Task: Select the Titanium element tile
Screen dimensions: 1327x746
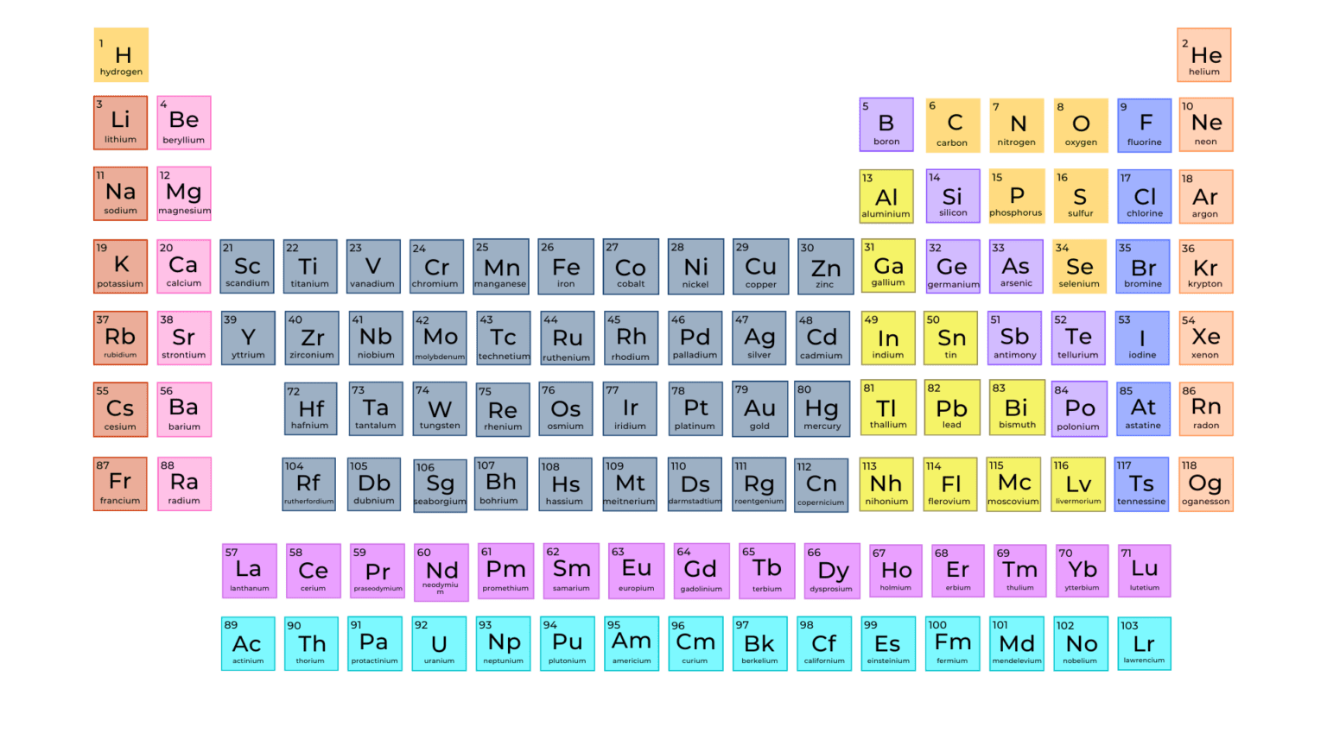Action: [x=310, y=267]
